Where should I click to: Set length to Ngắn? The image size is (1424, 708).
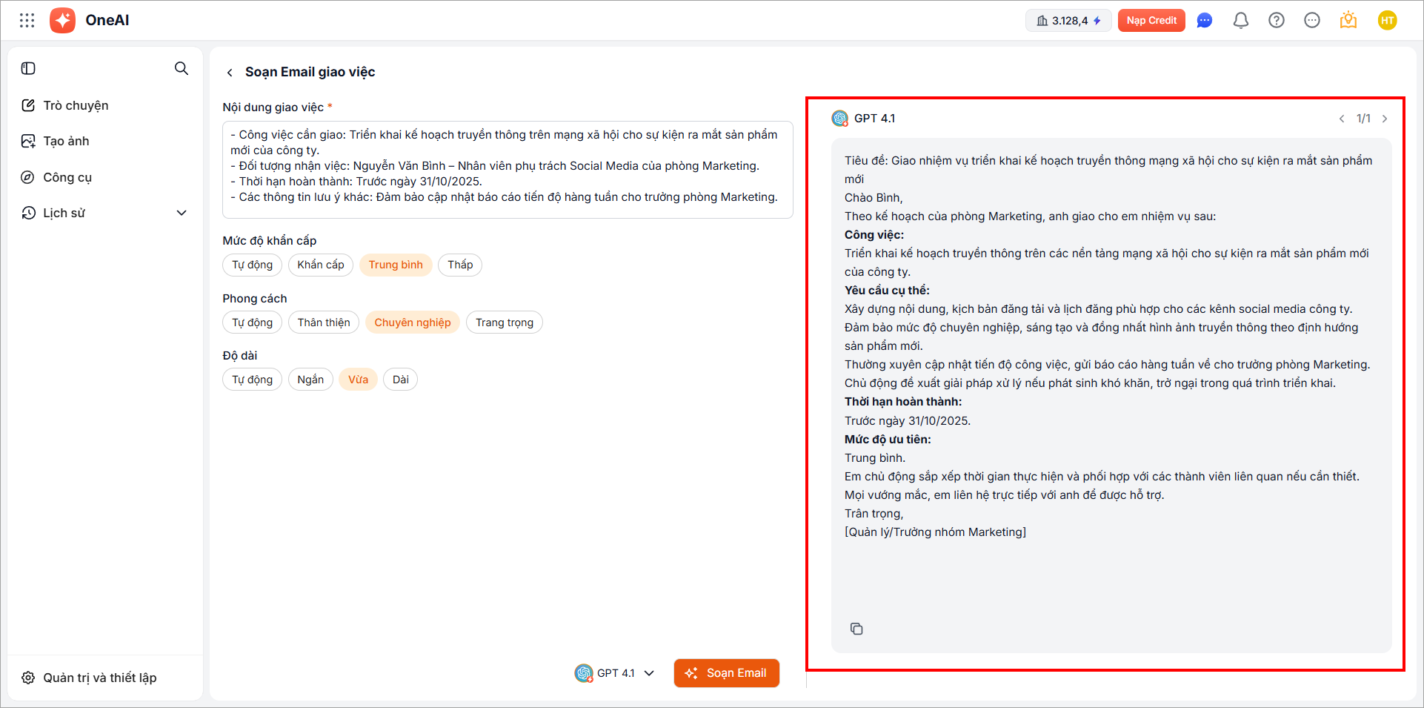coord(310,380)
